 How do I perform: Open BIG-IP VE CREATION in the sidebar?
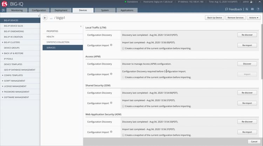point(20,37)
